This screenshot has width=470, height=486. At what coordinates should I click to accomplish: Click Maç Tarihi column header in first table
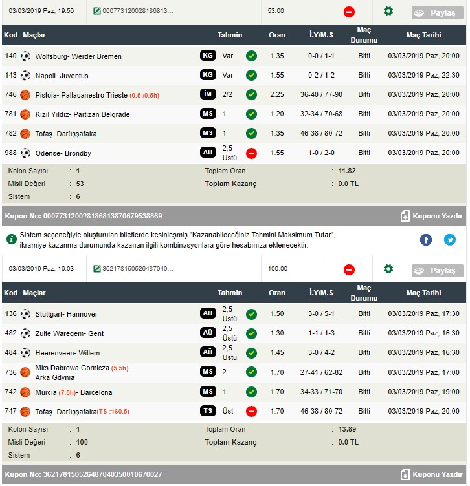tap(423, 35)
